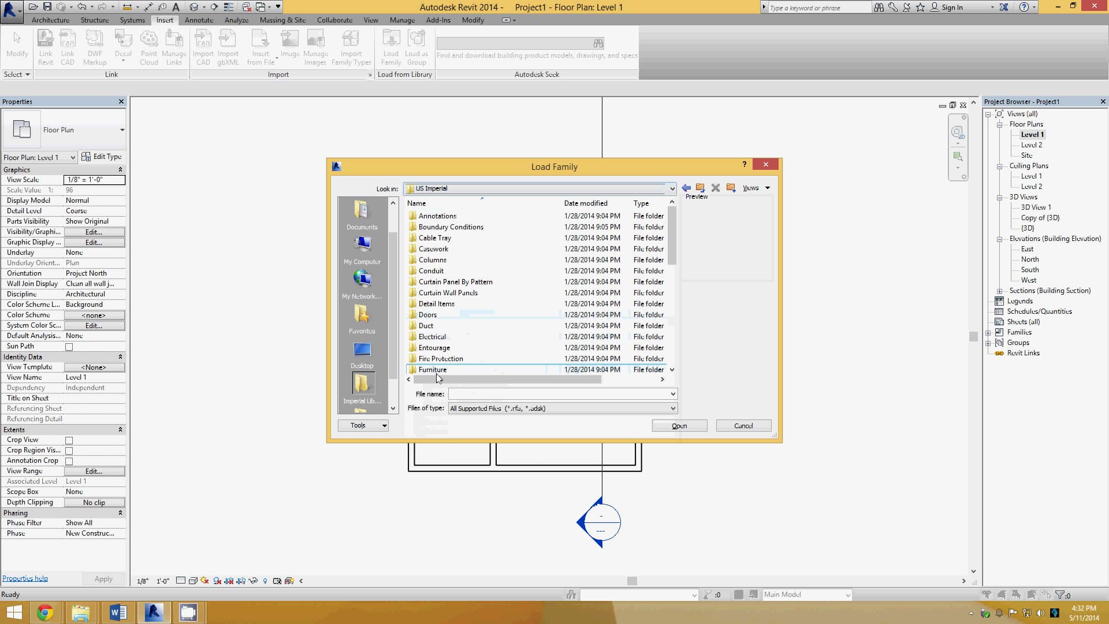Select the Link Revit tool
This screenshot has height=624, width=1109.
(46, 47)
